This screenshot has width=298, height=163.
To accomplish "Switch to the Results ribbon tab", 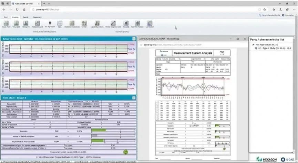I will 25,16.
